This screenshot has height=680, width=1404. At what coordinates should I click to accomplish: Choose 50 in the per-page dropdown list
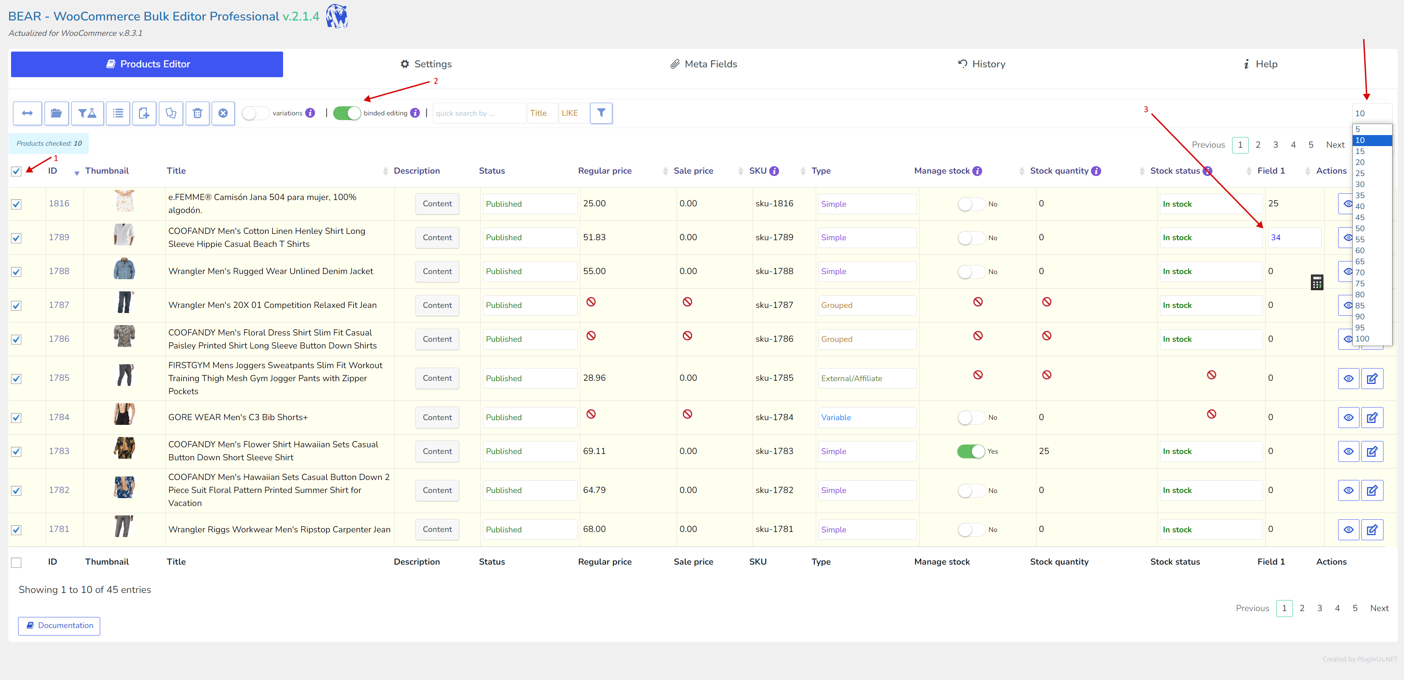click(x=1372, y=229)
